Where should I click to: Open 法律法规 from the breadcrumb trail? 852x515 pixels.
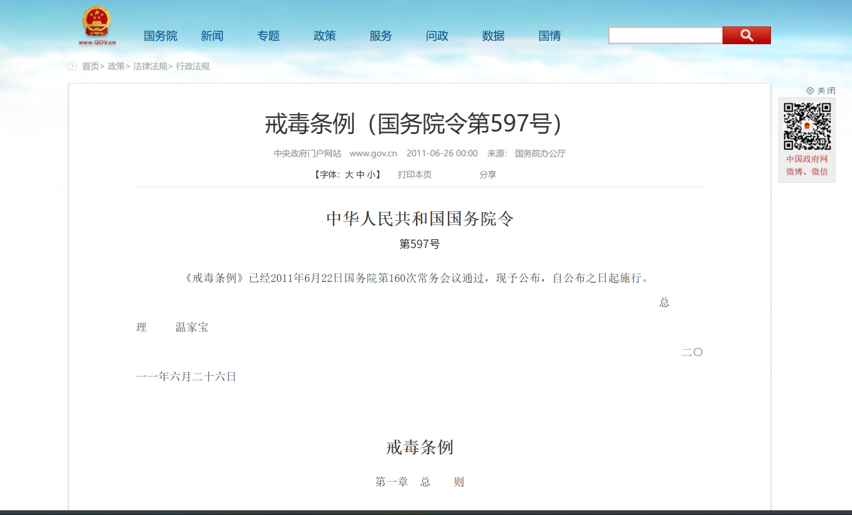pyautogui.click(x=148, y=66)
